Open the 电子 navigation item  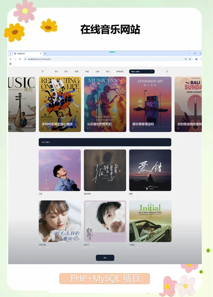click(x=108, y=72)
